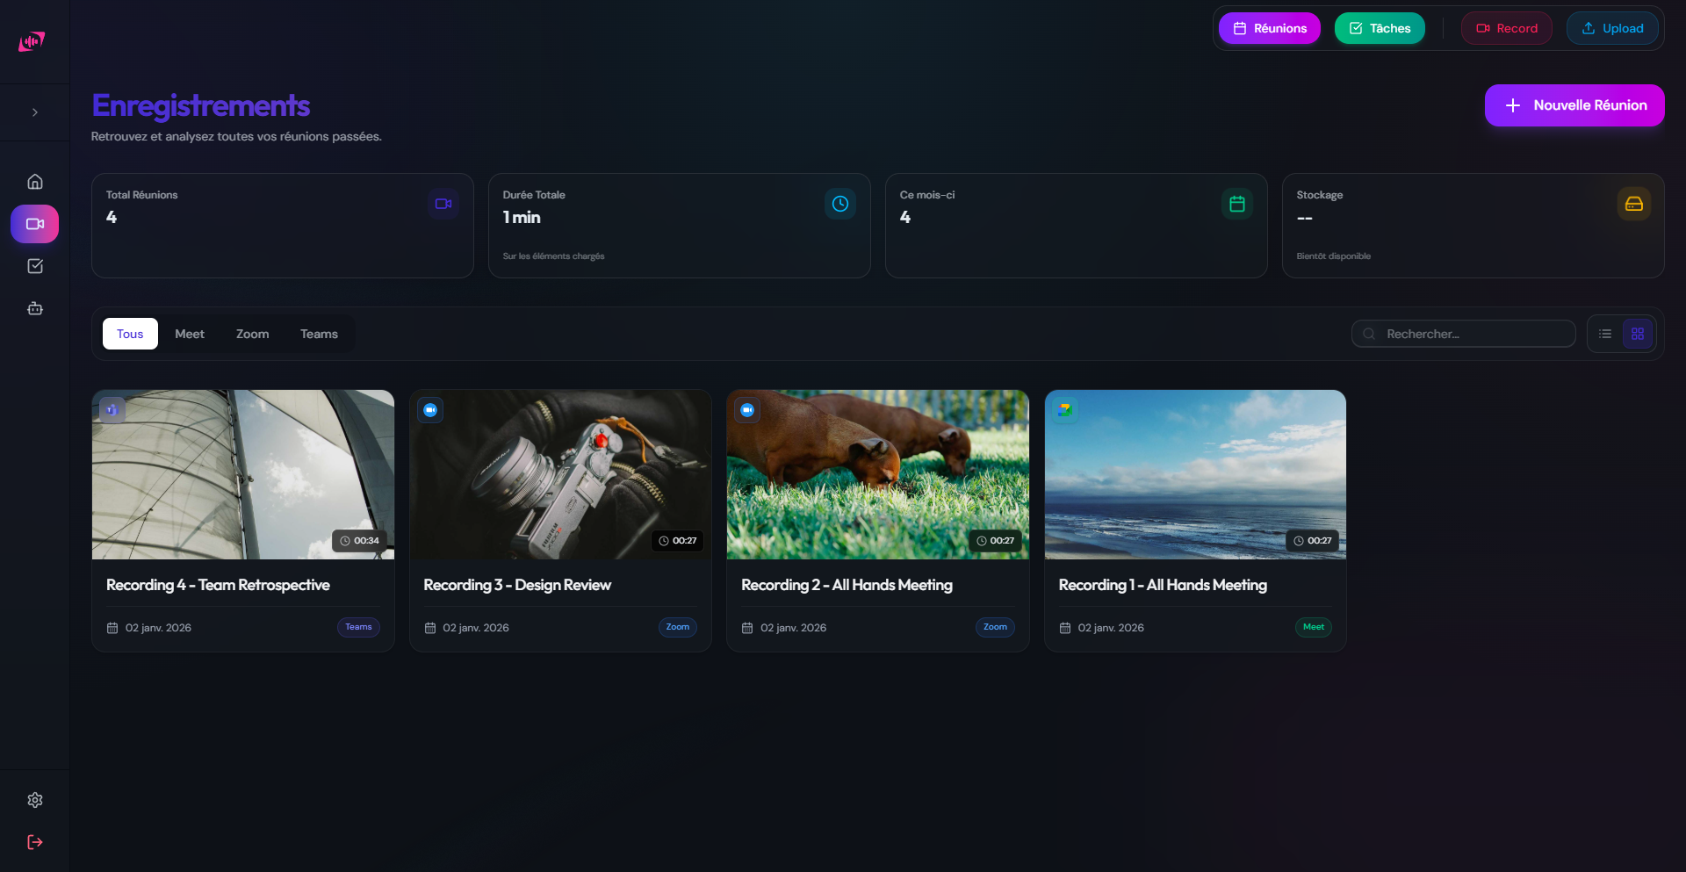Create a meeting with Nouvelle Réunion

(x=1574, y=104)
